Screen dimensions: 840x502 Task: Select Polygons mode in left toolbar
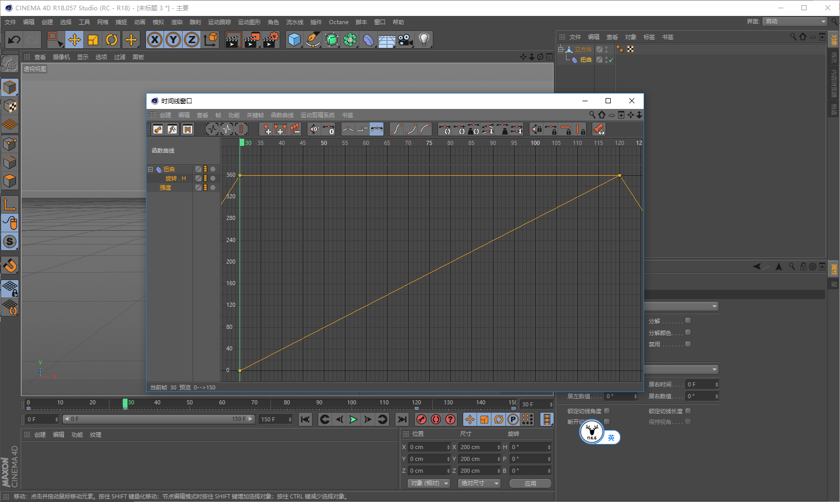click(x=10, y=181)
